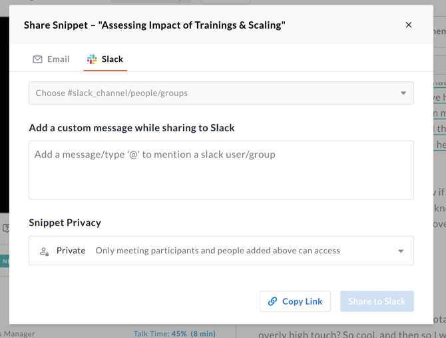
Task: Click the teal badge behind the dialog
Action: coord(4,261)
